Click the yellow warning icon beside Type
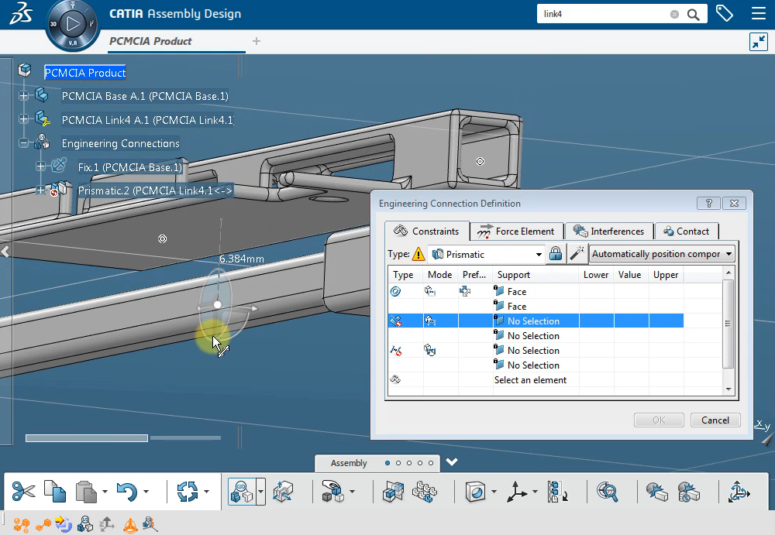Viewport: 775px width, 535px height. [x=418, y=254]
